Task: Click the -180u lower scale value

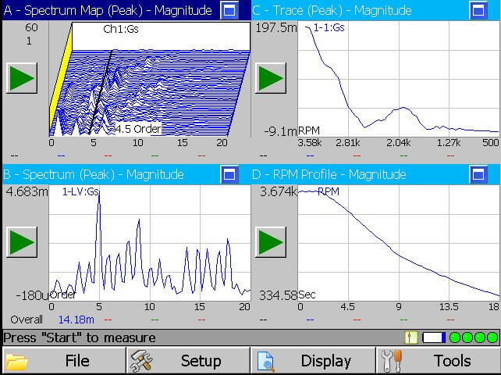Action: point(32,295)
